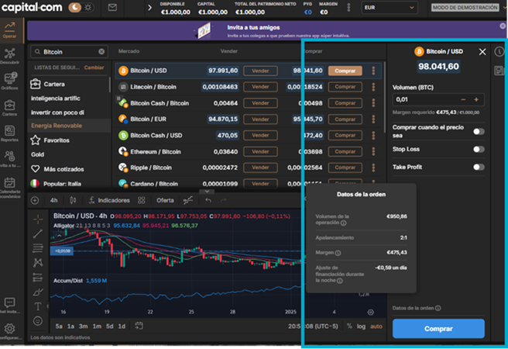Decrease volume with minus button
This screenshot has width=508, height=349.
pyautogui.click(x=463, y=99)
